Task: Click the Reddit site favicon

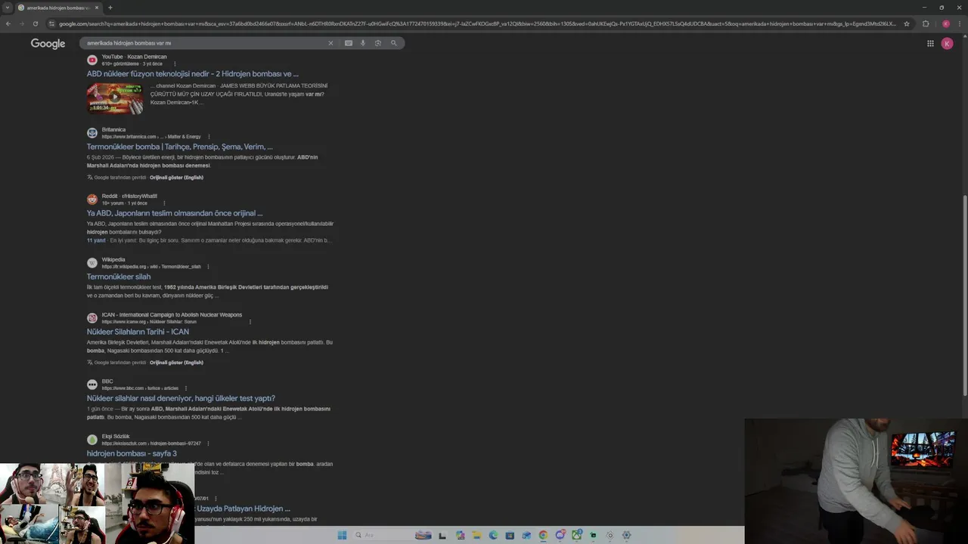Action: 92,199
